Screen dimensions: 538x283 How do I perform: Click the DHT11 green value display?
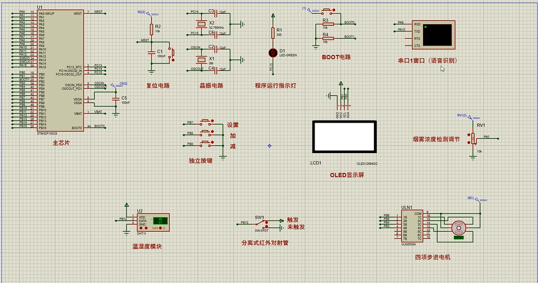160,220
